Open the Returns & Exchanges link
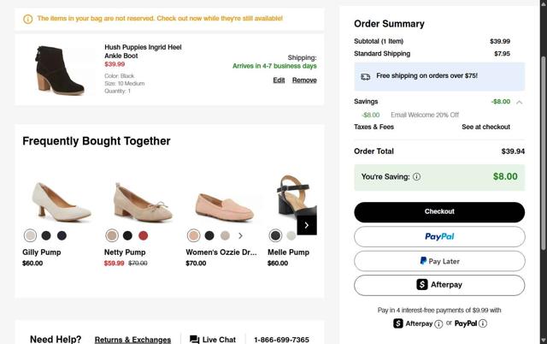547x344 pixels. (x=132, y=340)
